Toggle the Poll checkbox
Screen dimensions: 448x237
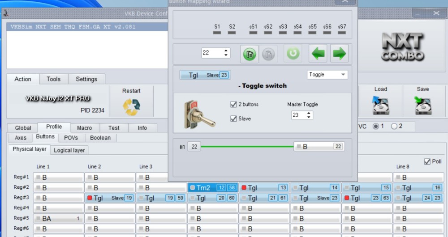pyautogui.click(x=427, y=161)
